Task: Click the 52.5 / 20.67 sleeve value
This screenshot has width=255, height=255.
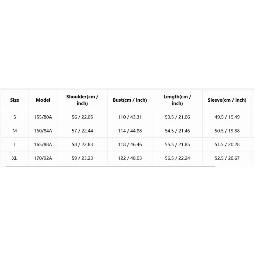Action: point(227,158)
